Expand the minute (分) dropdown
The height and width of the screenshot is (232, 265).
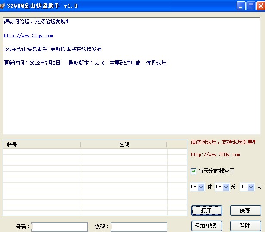[226, 187]
